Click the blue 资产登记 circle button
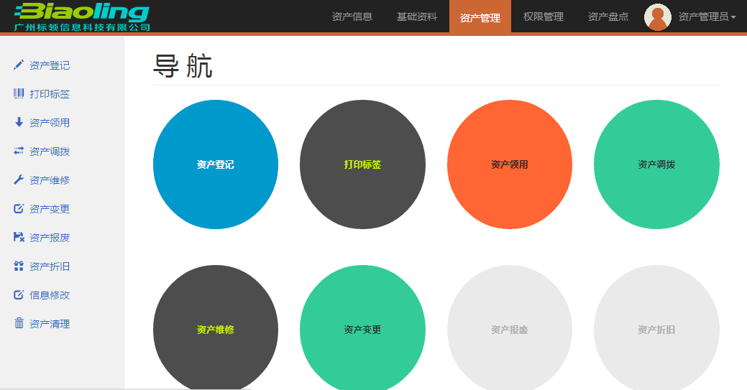This screenshot has height=390, width=747. tap(216, 164)
